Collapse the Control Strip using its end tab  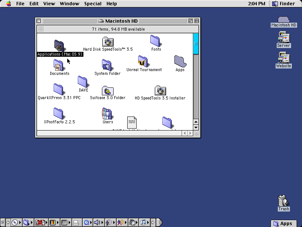159,222
